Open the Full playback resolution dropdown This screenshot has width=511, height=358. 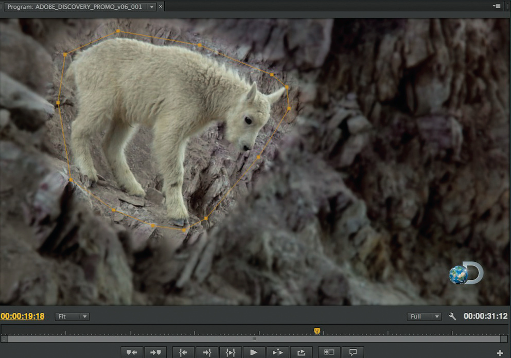424,317
